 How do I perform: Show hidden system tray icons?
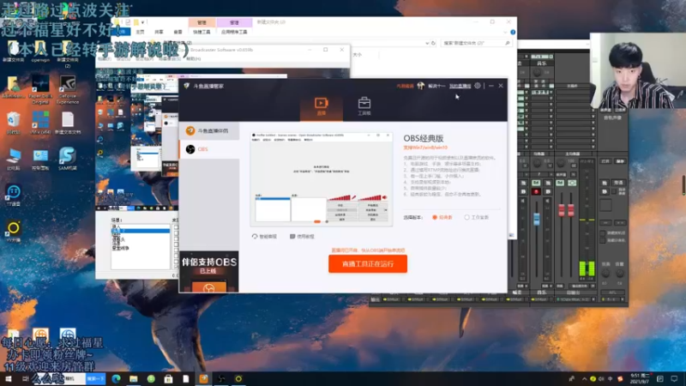584,379
